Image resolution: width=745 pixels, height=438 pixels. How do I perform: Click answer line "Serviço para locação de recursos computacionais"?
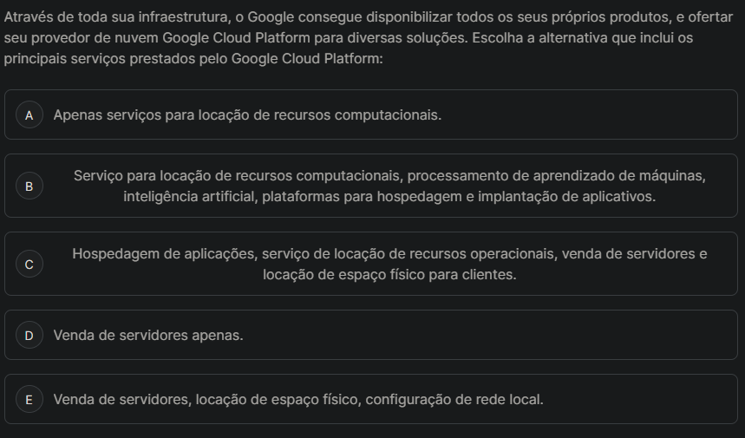coord(389,176)
